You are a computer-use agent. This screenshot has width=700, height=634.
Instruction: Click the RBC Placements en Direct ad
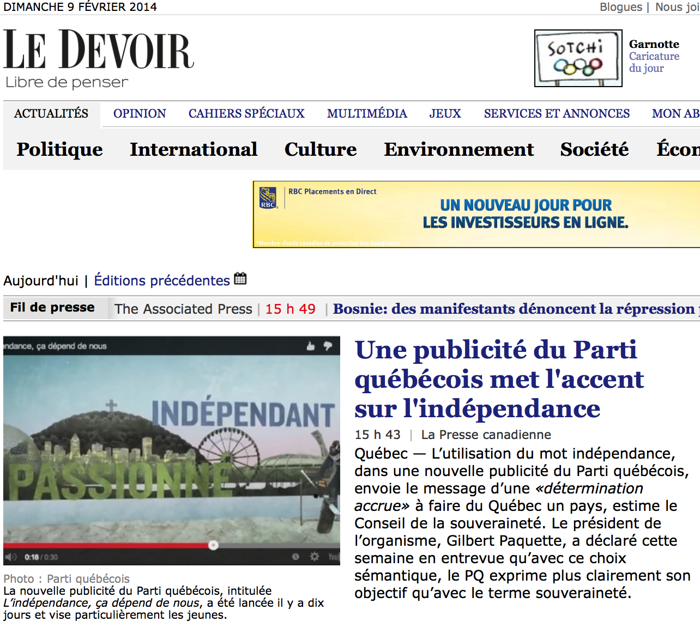tap(476, 215)
